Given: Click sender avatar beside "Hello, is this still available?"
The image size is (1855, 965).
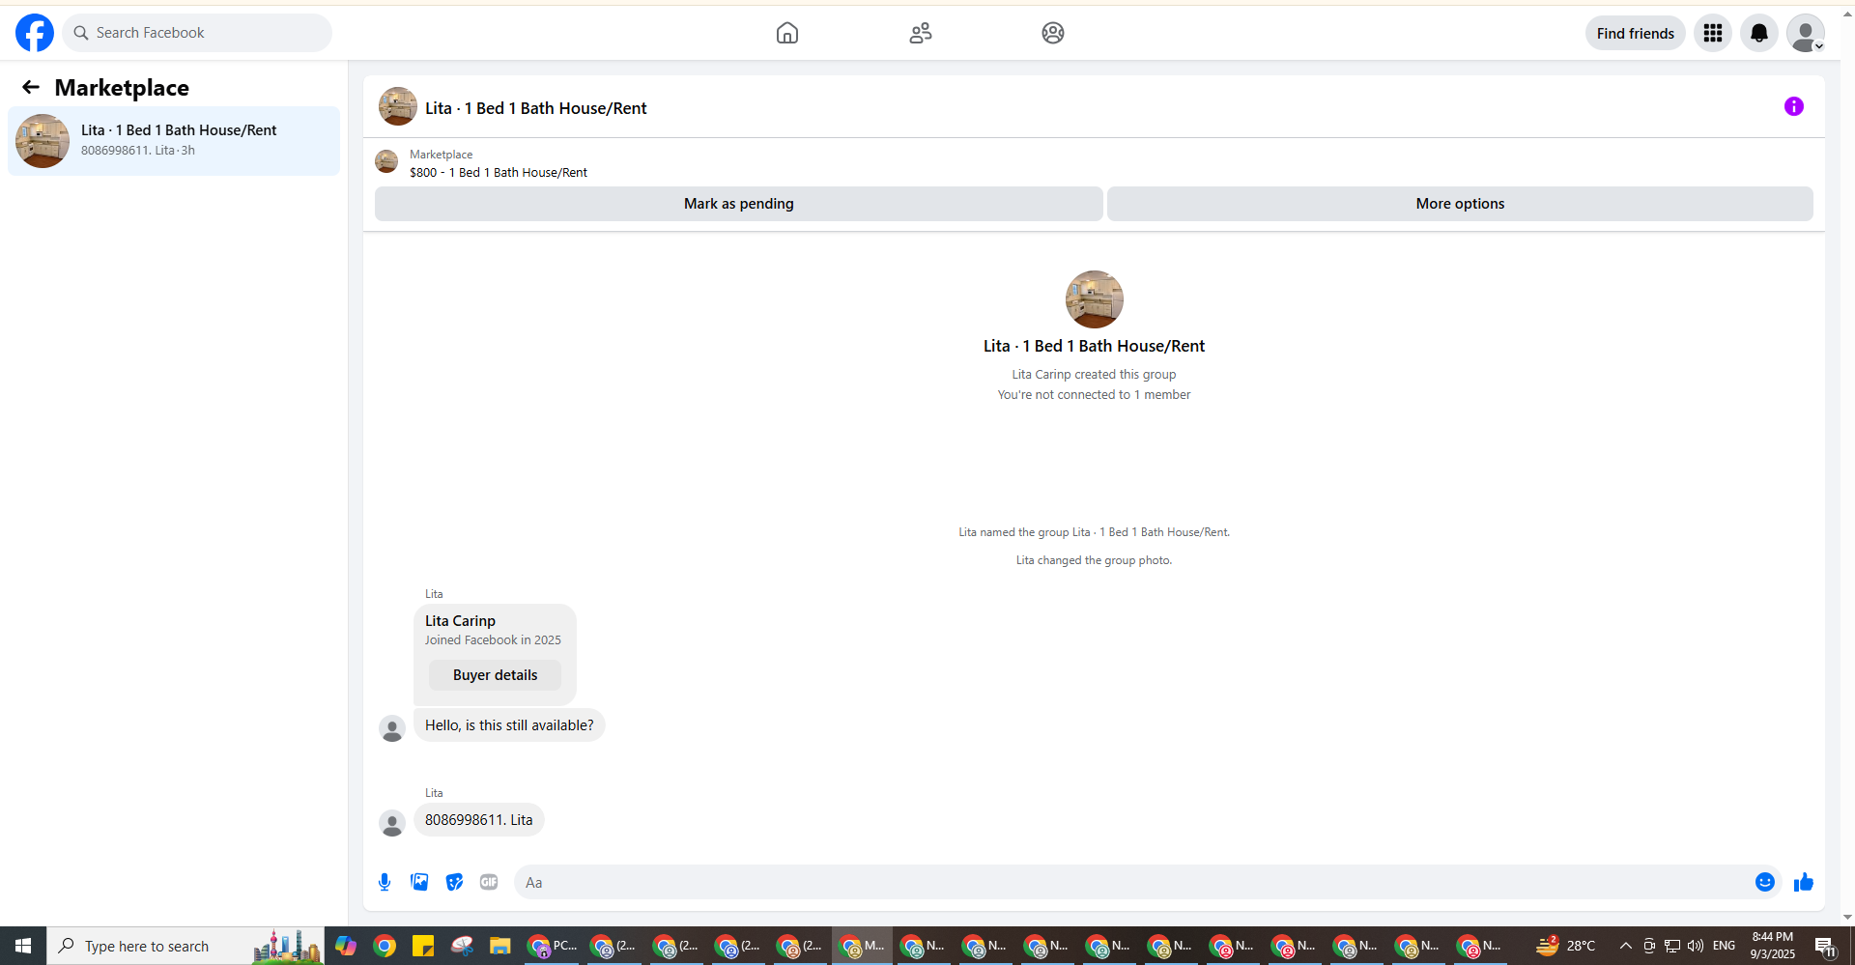Looking at the screenshot, I should [x=392, y=728].
